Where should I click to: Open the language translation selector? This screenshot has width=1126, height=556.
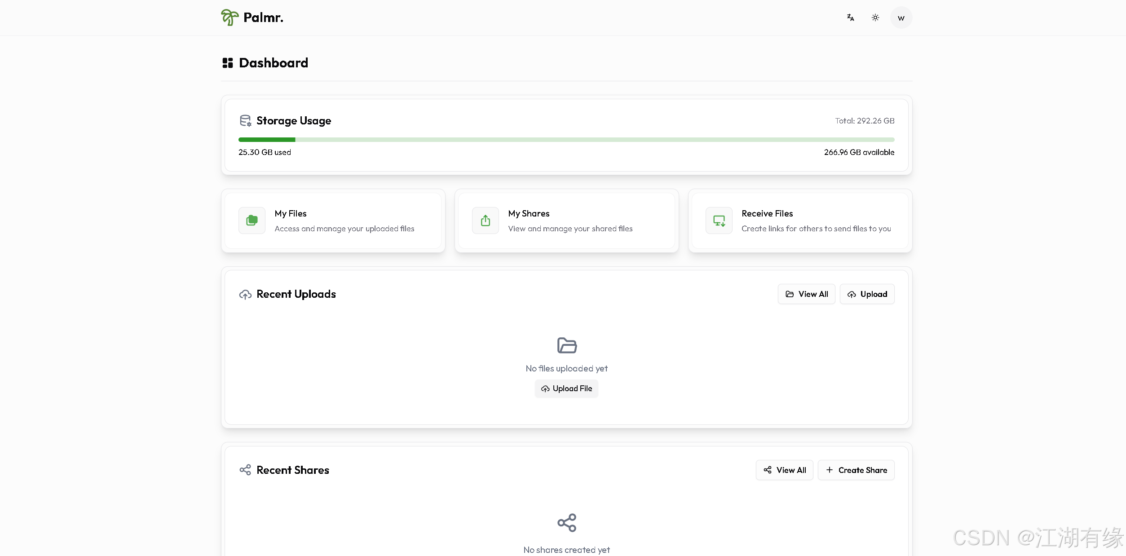coord(850,18)
